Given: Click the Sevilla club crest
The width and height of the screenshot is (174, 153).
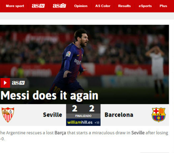Looking at the screenshot, I should point(8,115).
